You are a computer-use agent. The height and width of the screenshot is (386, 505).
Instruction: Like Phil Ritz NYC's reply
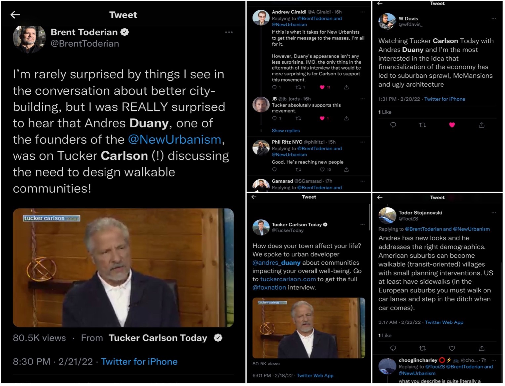(x=322, y=170)
